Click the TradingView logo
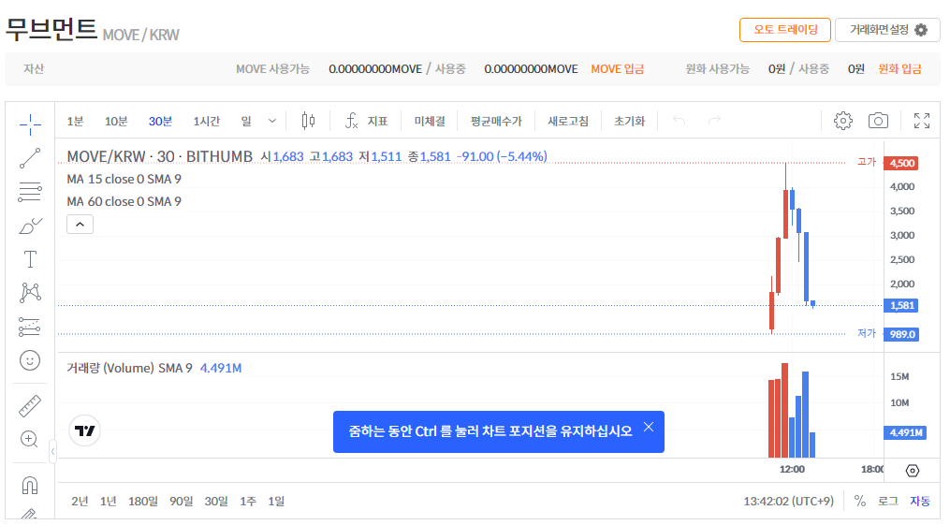This screenshot has height=525, width=950. (x=85, y=430)
